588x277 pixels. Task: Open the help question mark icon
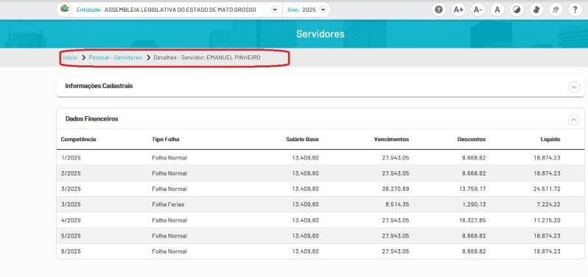click(575, 10)
